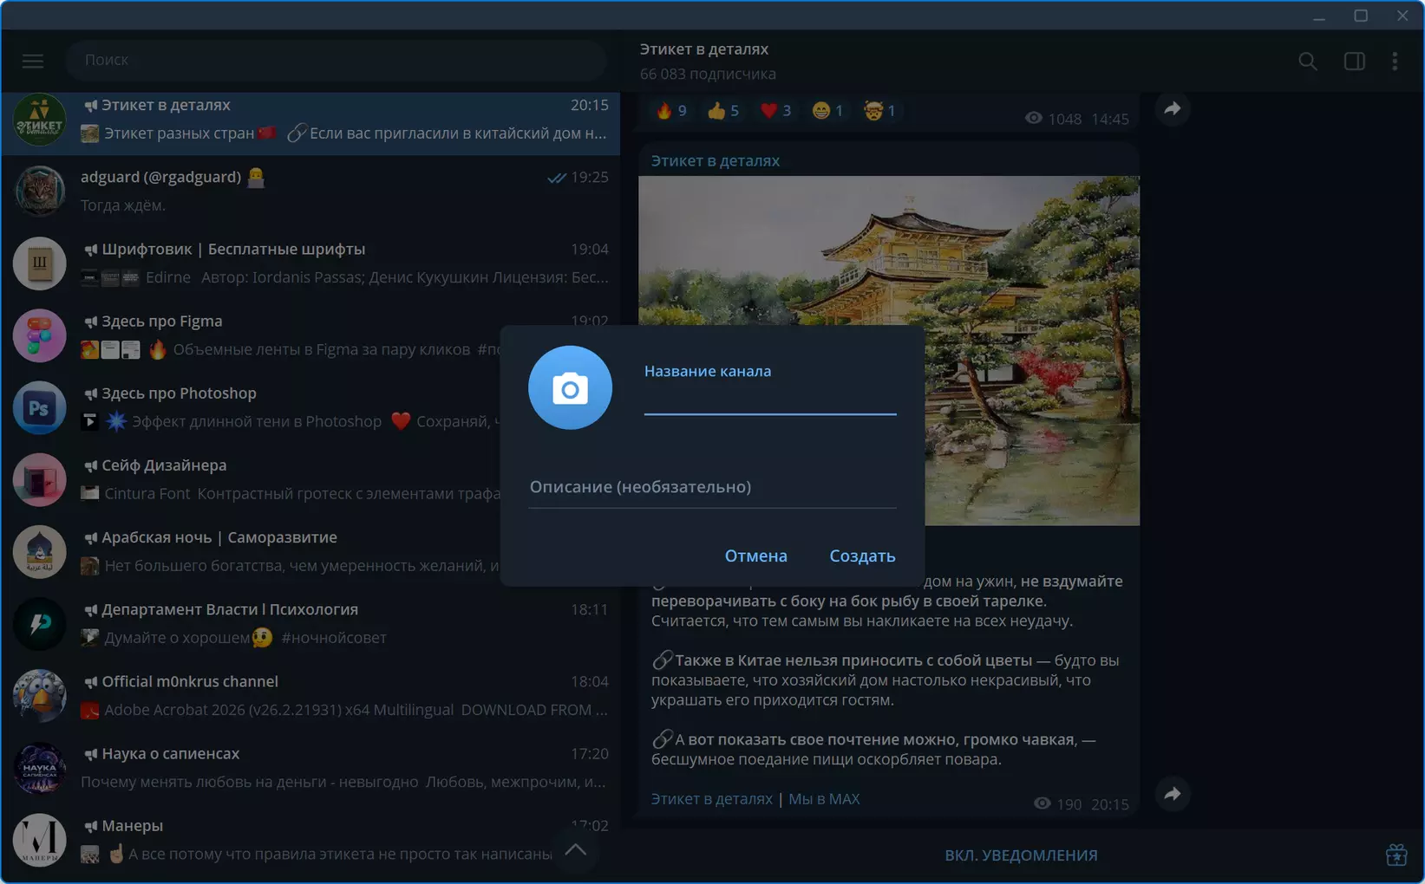
Task: Click the #ночнойсовет hashtag preview
Action: click(334, 638)
